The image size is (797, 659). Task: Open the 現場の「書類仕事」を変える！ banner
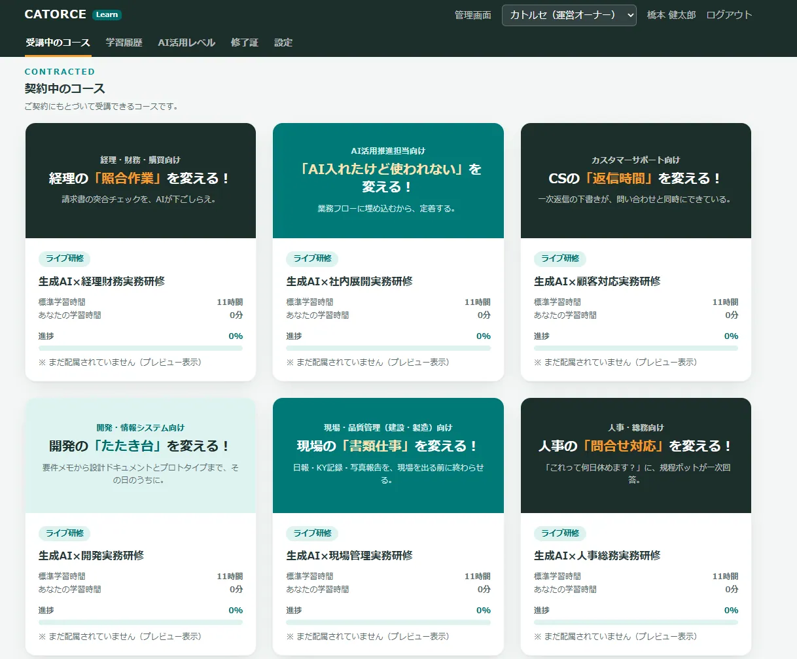pos(388,455)
